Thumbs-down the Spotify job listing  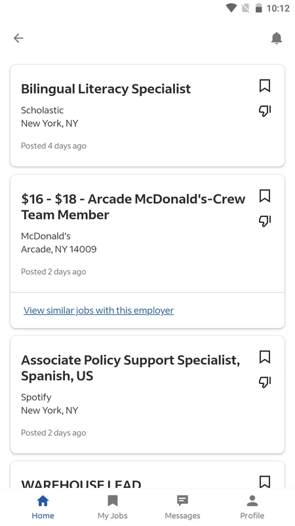coord(265,382)
